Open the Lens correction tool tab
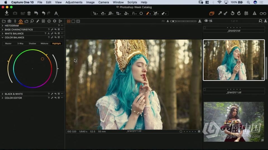The height and width of the screenshot is (150, 268). [15, 21]
